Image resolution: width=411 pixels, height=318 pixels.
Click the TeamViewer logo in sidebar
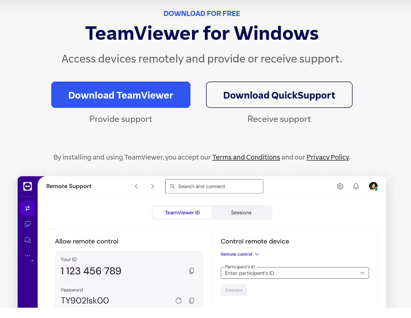27,186
